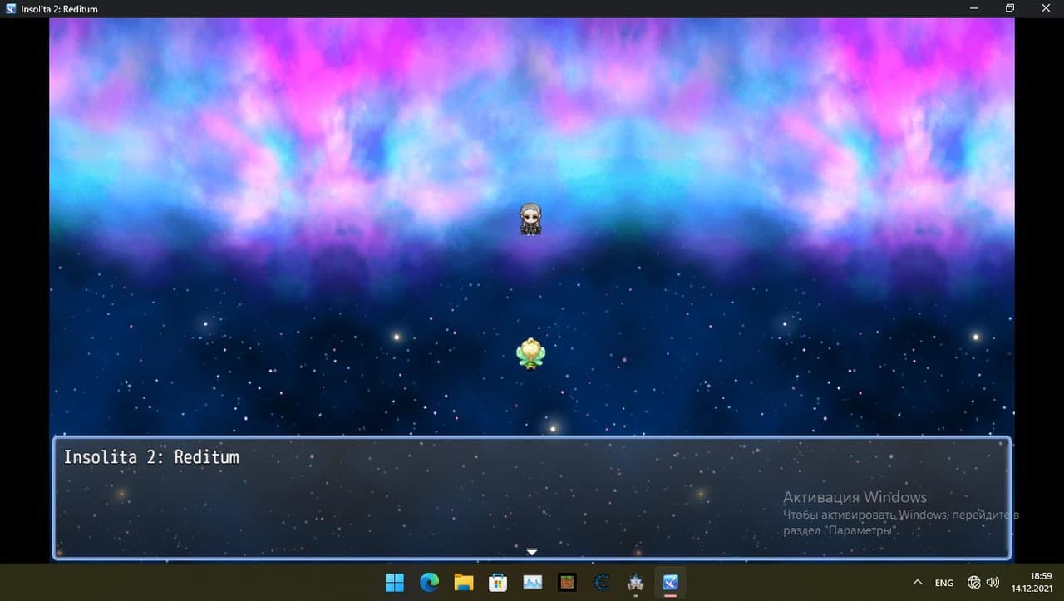Expand the hidden system tray icons chevron
Screen dimensions: 1064x601
pos(918,582)
